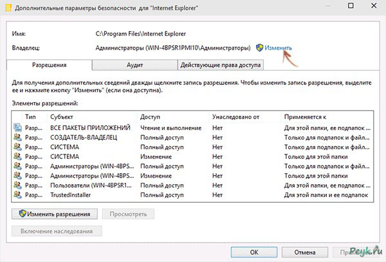Screen dimensions: 386x262
Task: Click the Отмена button
Action: [x=305, y=252]
